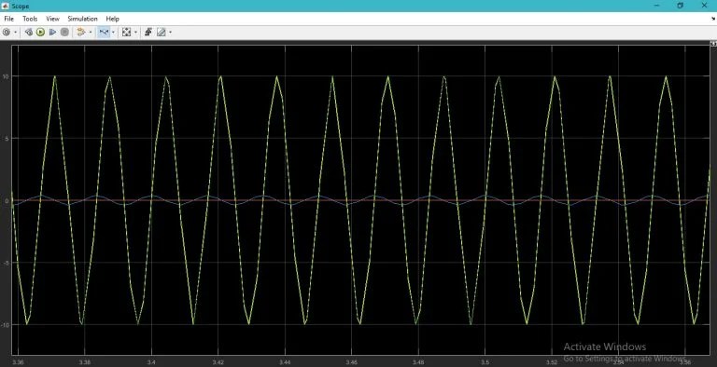This screenshot has height=367, width=717.
Task: Expand the dropdown beside Highlight block icon
Action: point(90,32)
